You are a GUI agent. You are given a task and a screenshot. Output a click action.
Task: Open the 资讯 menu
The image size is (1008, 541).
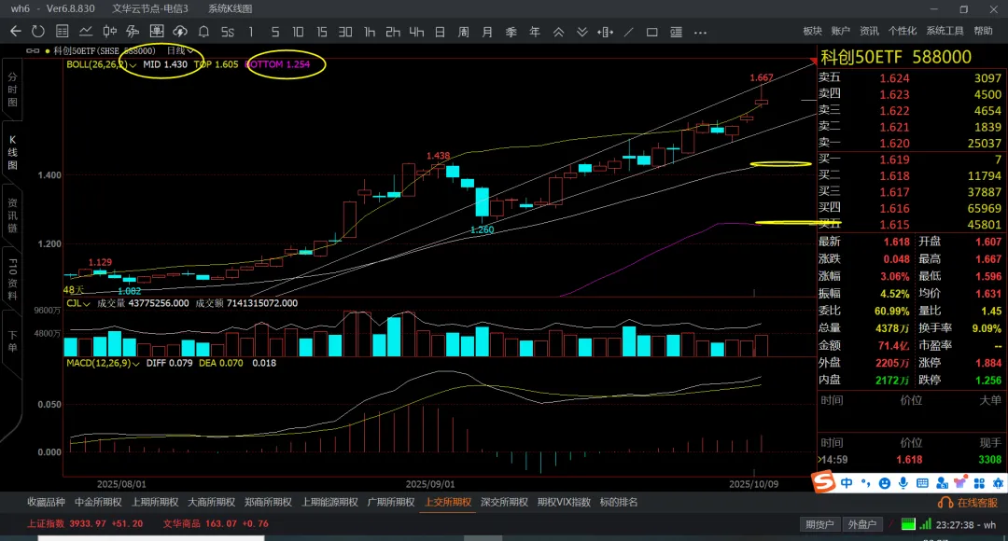pyautogui.click(x=869, y=31)
